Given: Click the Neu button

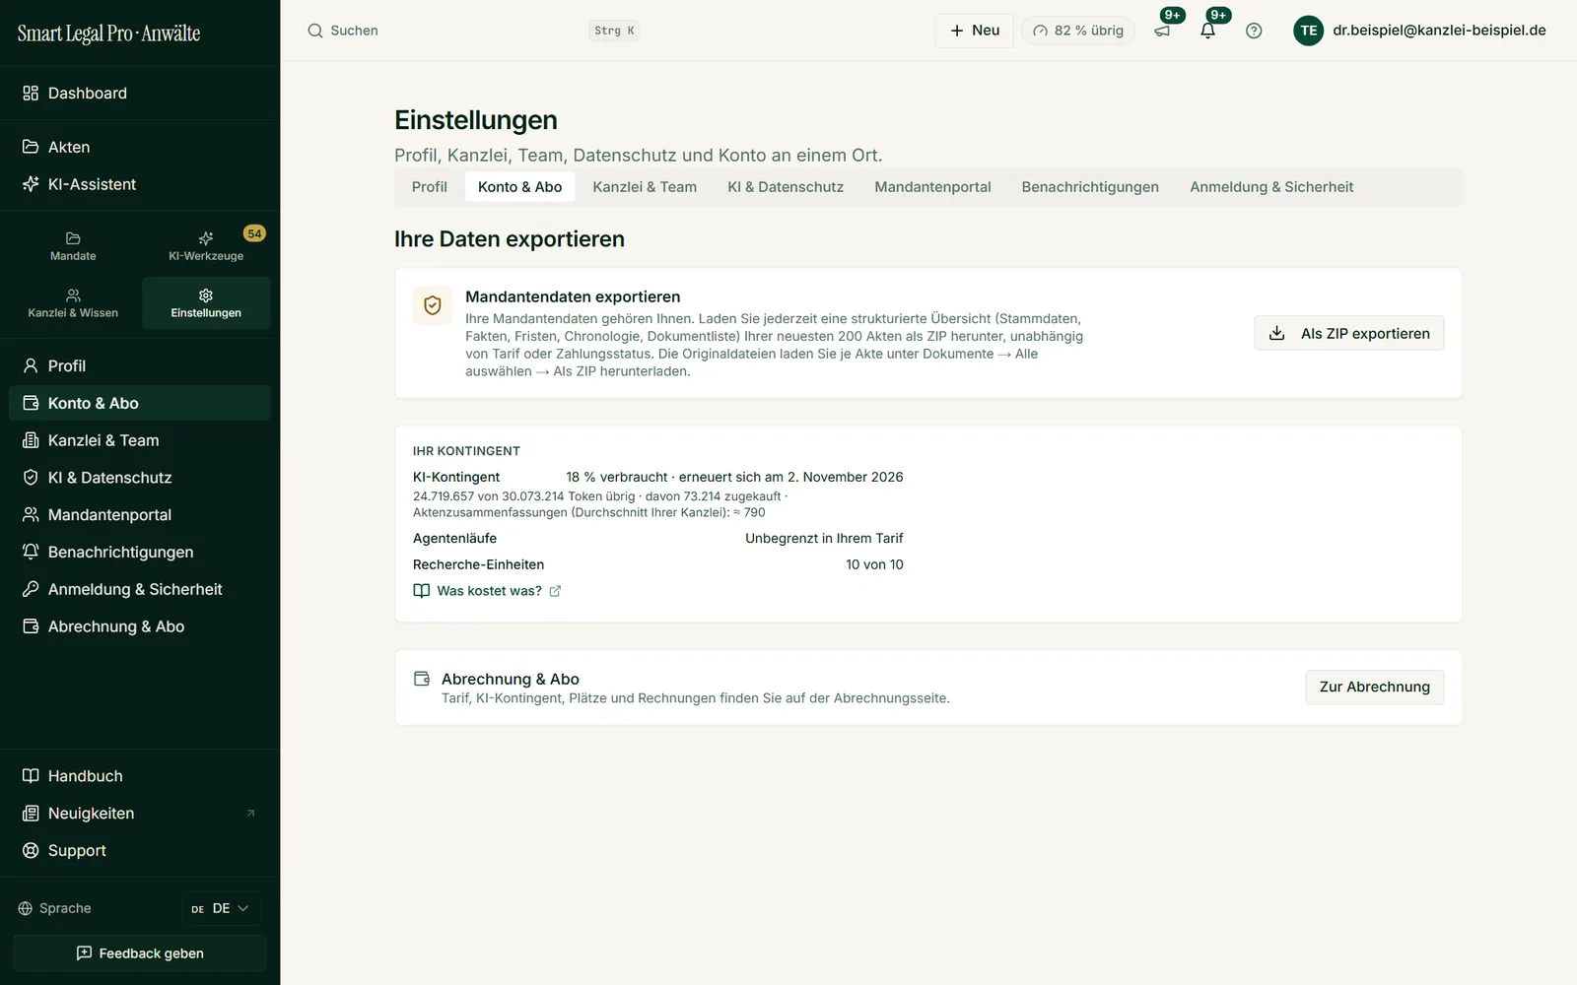Looking at the screenshot, I should [x=974, y=31].
